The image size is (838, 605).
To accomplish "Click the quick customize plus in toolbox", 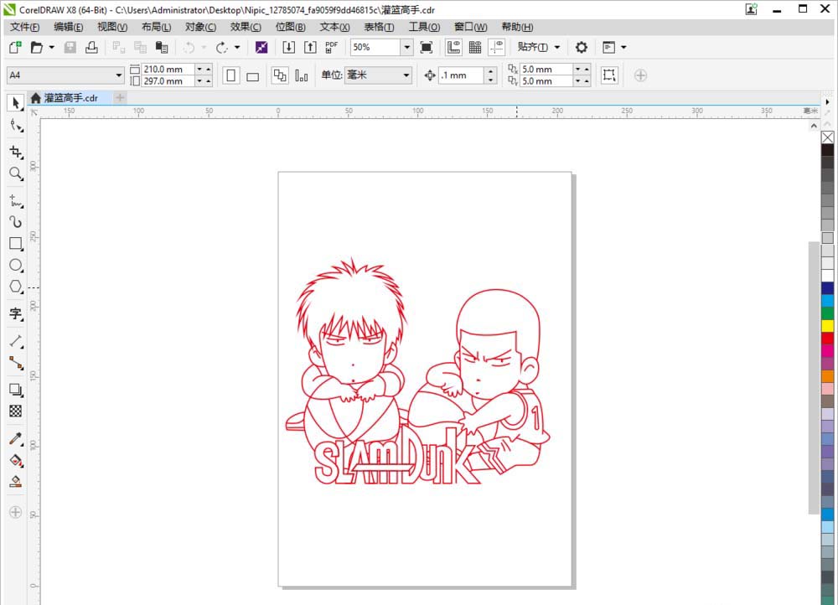I will (15, 512).
